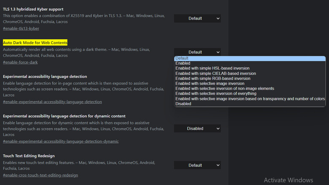
Task: Select inversion based on transparency and number of colors
Action: [250, 99]
